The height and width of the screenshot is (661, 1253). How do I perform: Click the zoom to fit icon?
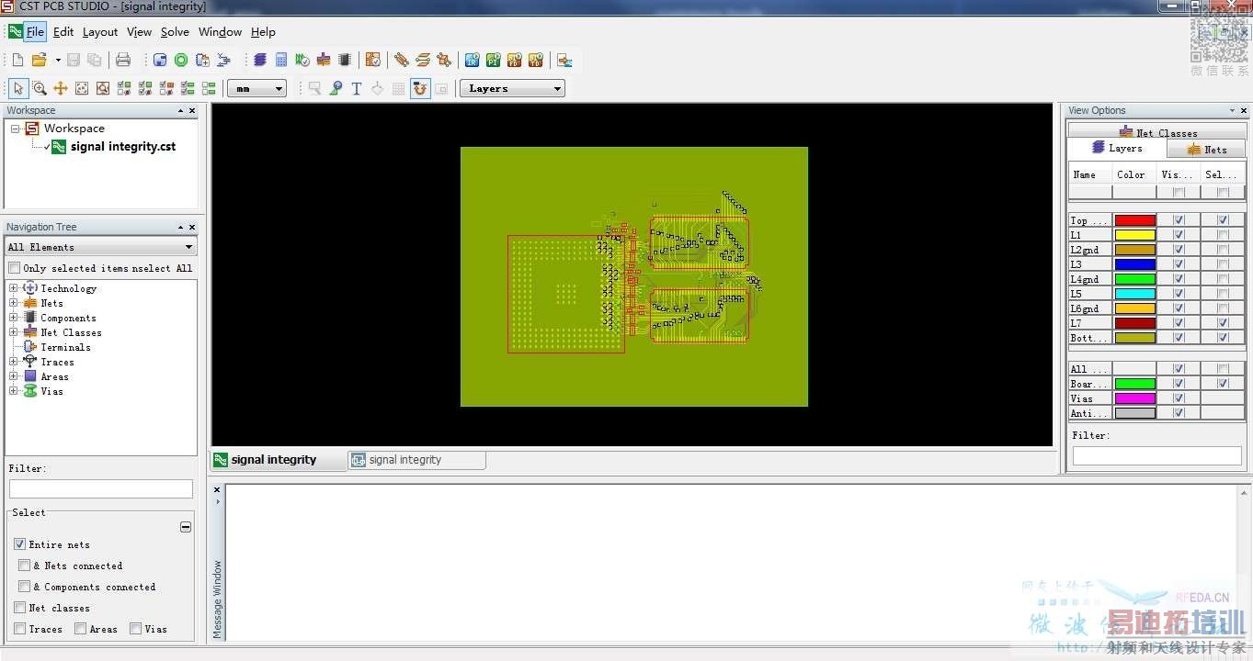point(82,88)
